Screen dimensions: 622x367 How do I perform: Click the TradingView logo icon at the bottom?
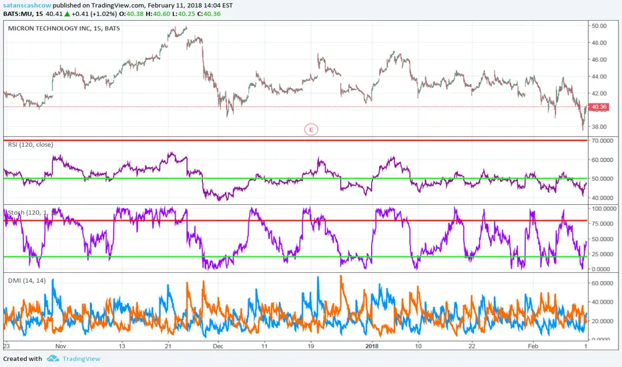[53, 359]
